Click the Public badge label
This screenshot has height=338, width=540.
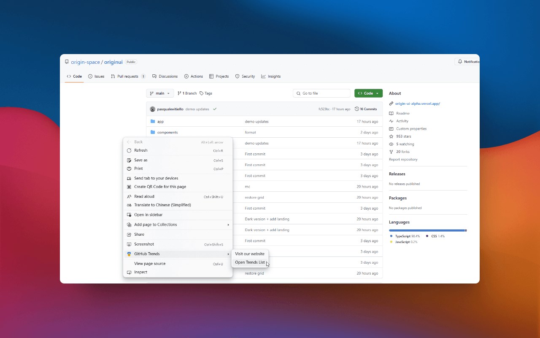pyautogui.click(x=131, y=62)
